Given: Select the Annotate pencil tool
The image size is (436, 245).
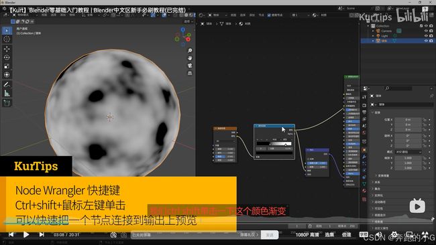Looking at the screenshot, I should pyautogui.click(x=7, y=84).
